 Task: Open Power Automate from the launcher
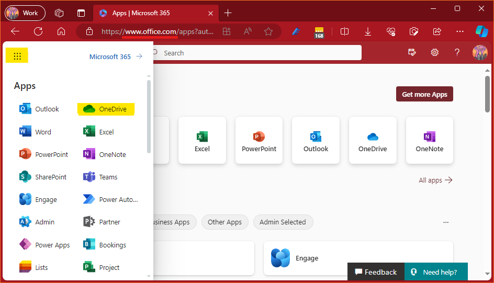point(110,199)
